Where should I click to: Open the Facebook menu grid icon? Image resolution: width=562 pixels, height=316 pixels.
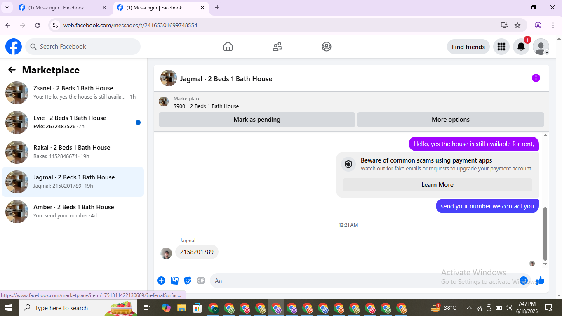pos(501,47)
